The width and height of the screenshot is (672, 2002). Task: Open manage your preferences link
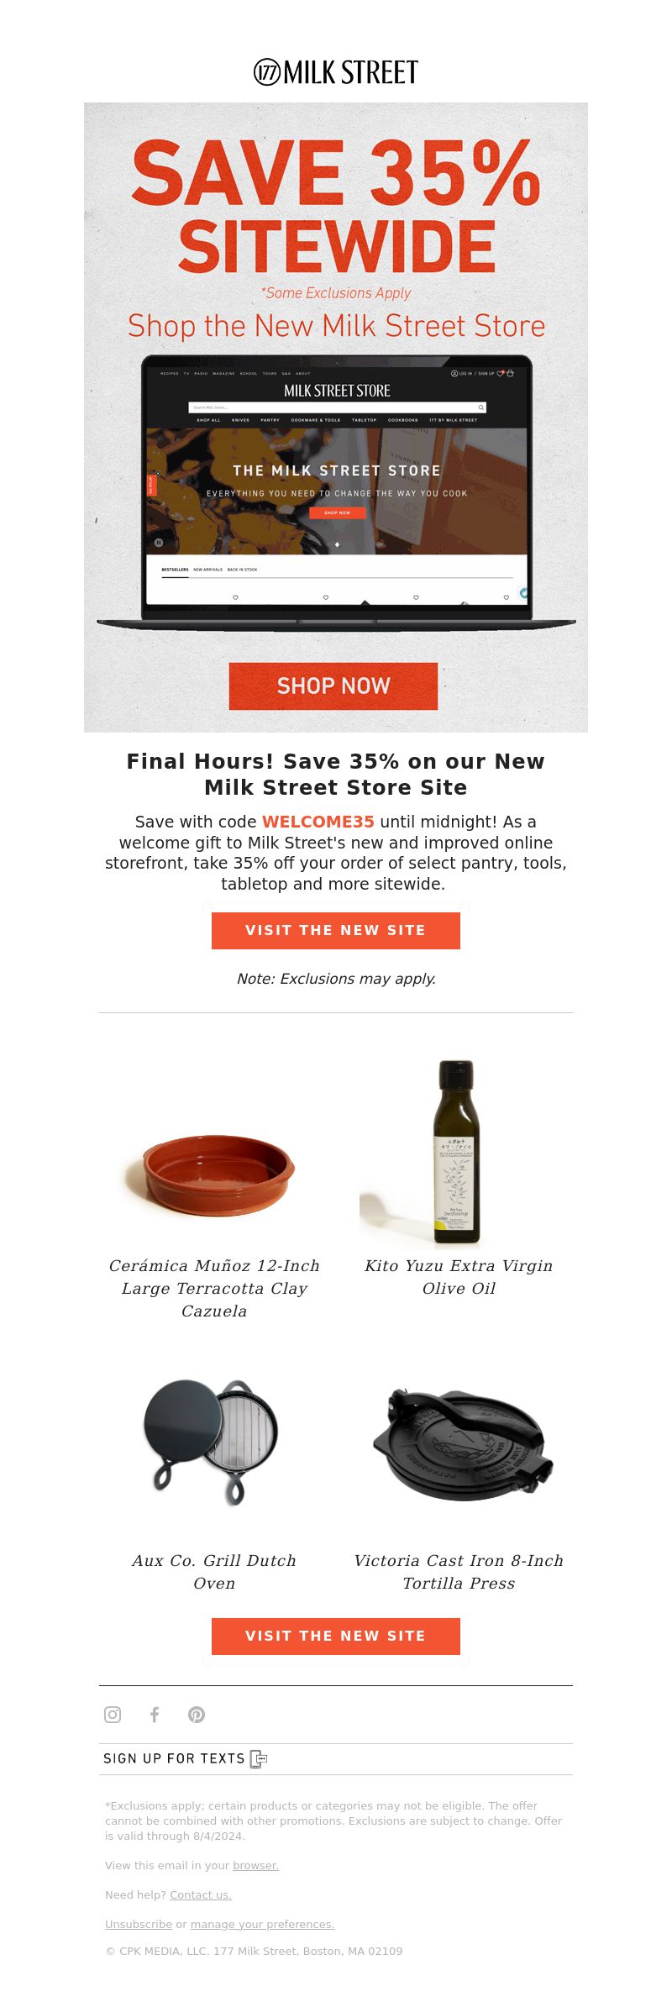(262, 1924)
